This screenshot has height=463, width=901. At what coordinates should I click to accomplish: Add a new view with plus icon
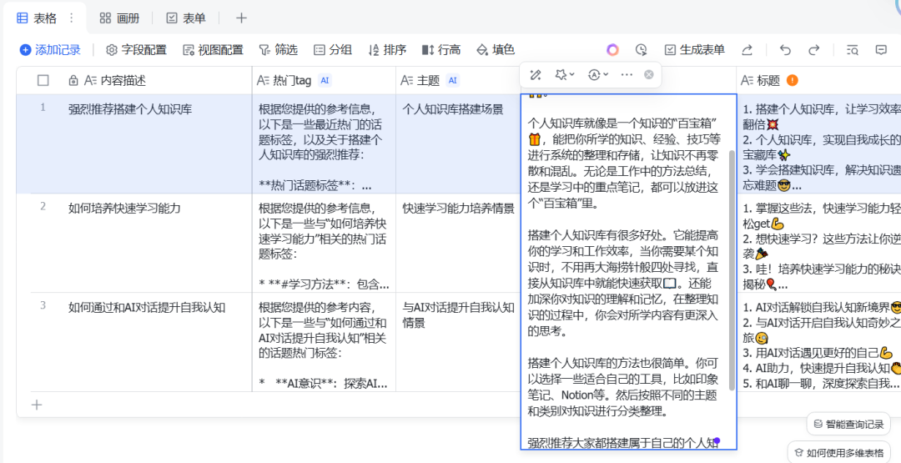241,18
